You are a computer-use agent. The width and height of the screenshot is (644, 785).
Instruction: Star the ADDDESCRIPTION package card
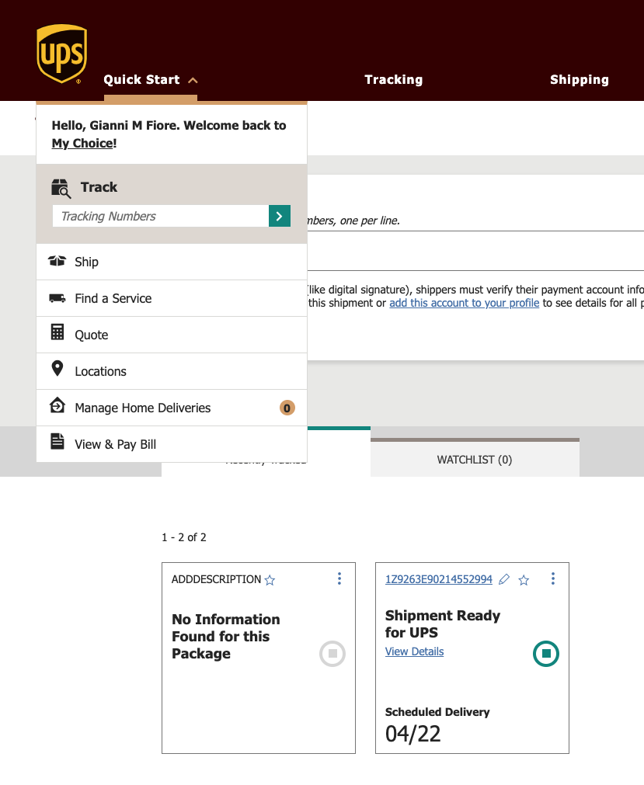coord(270,580)
